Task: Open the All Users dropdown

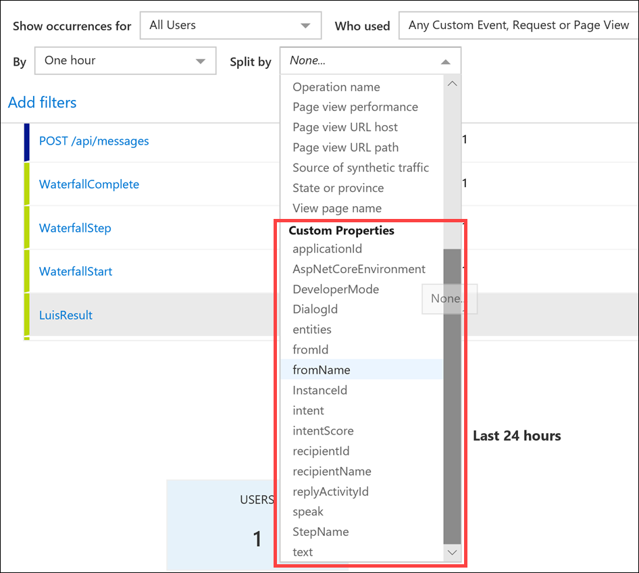Action: click(x=230, y=25)
